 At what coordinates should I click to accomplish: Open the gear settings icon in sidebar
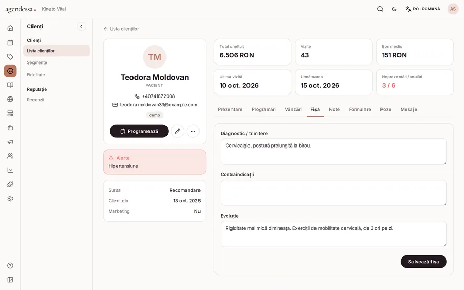(x=10, y=199)
